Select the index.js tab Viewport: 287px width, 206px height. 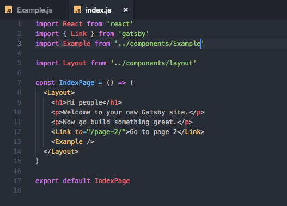point(101,10)
